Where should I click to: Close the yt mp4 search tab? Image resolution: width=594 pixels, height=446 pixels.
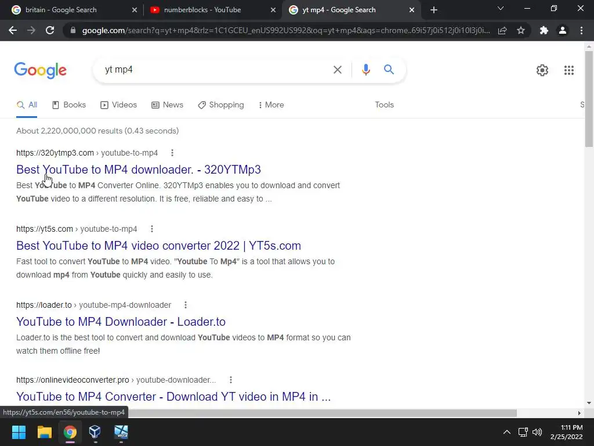412,10
